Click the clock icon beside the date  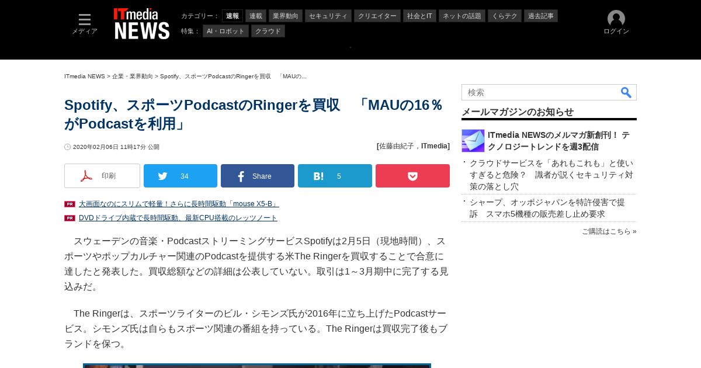pyautogui.click(x=68, y=147)
